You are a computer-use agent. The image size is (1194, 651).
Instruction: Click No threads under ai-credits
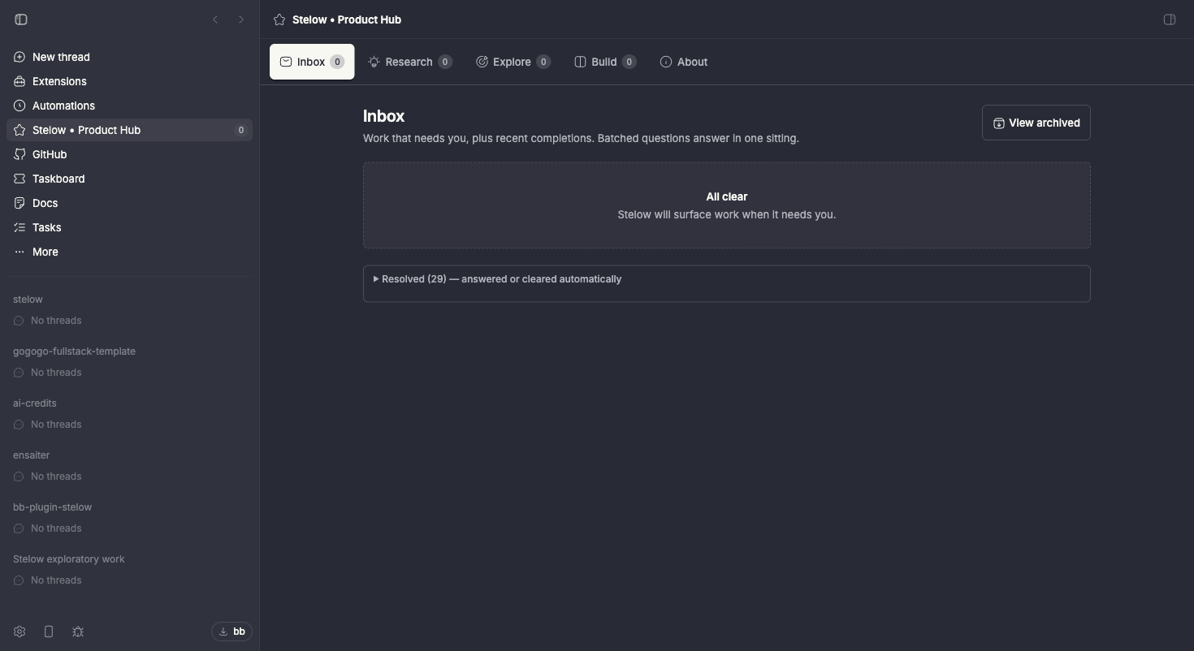coord(56,425)
